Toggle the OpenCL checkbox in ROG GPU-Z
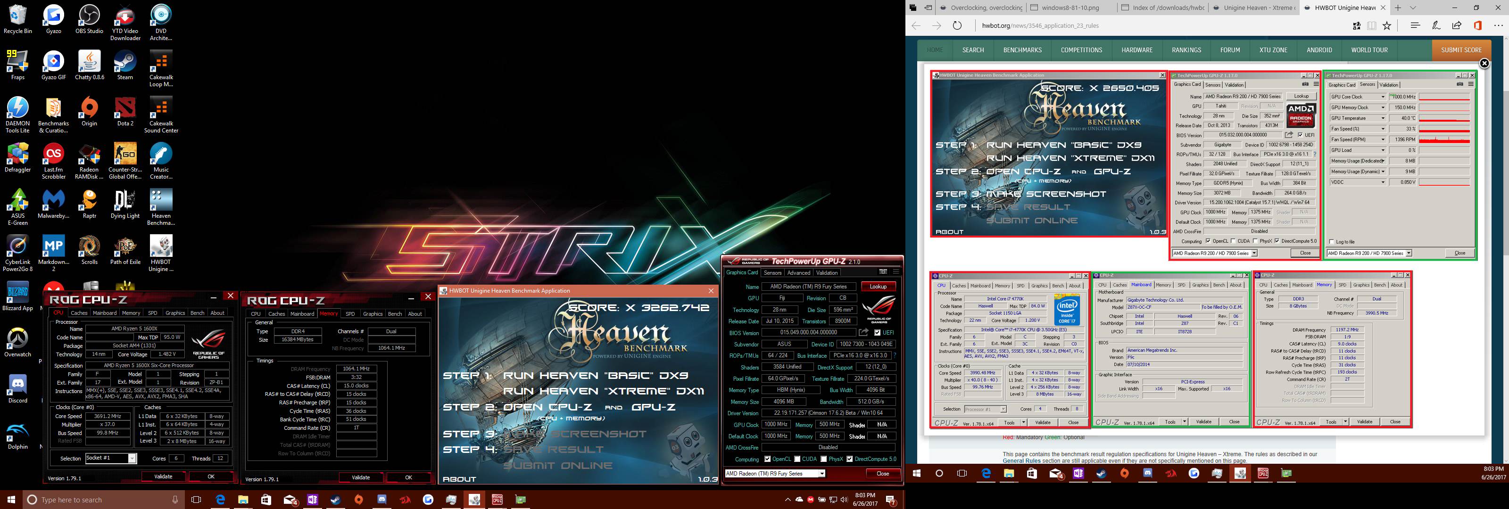Screen dimensions: 1509x509 [x=767, y=459]
